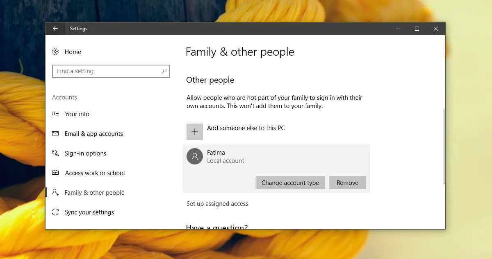Click the briefcase icon for Access work or school

point(55,173)
